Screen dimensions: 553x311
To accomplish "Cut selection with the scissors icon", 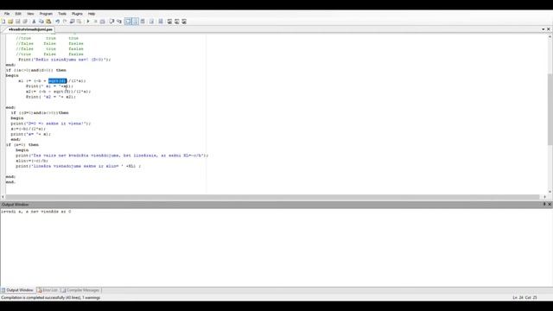I will (34, 22).
